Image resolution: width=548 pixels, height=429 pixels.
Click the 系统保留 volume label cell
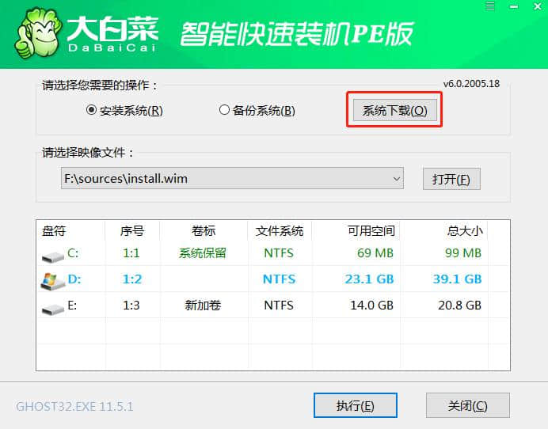203,253
